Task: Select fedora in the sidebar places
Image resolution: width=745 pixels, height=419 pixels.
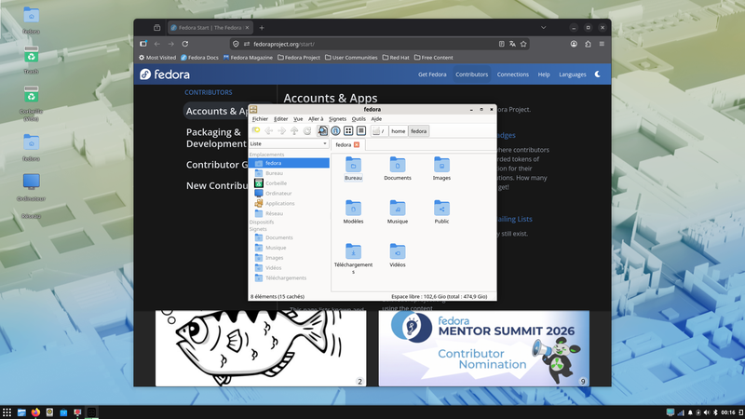Action: tap(289, 163)
